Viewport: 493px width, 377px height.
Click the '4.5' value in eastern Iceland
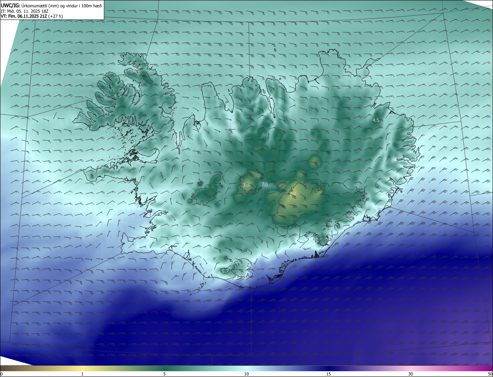[376, 120]
